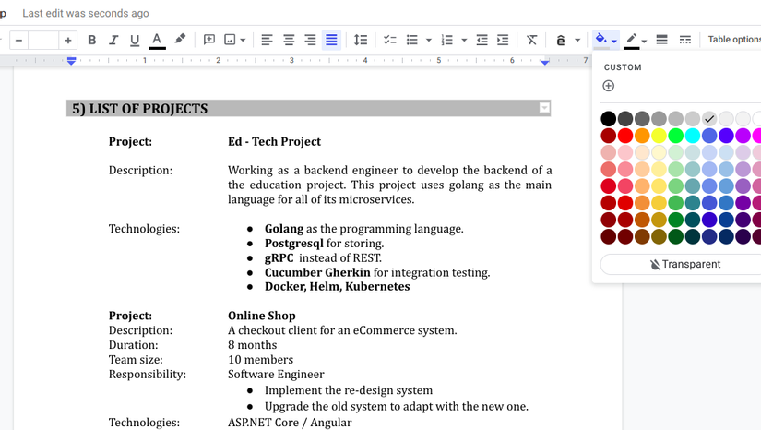Select the checked light gray swatch
Viewport: 761px width, 430px height.
(x=709, y=119)
